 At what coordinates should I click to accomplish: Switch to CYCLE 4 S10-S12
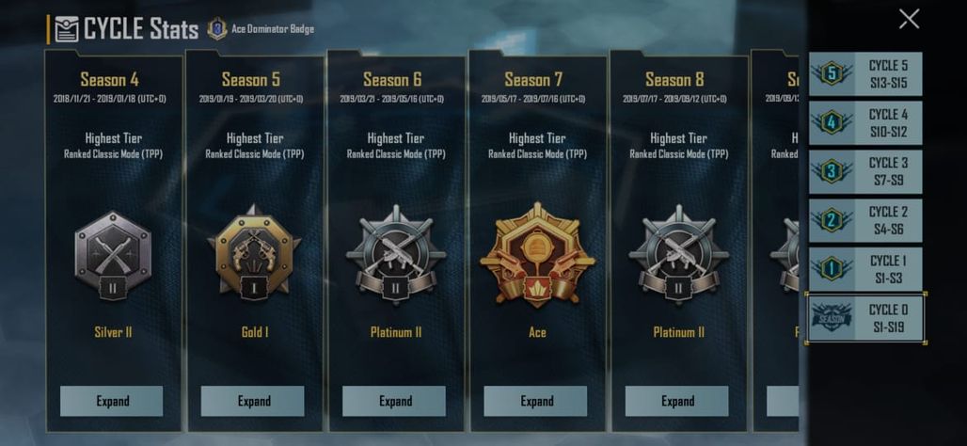865,122
